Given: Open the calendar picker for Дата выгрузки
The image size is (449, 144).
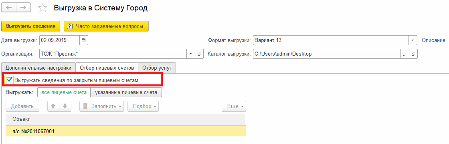Looking at the screenshot, I should point(84,40).
